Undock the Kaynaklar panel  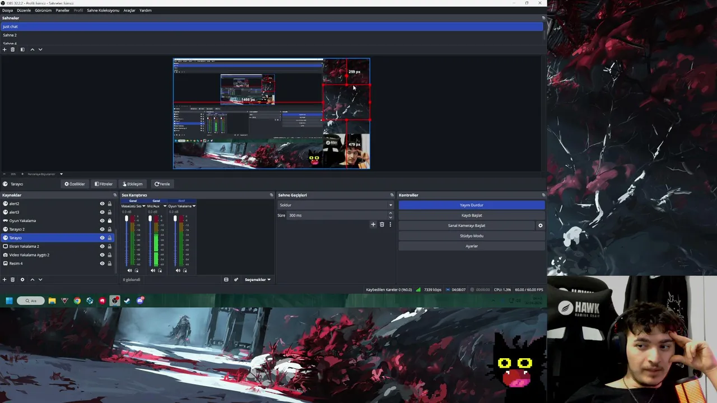115,195
